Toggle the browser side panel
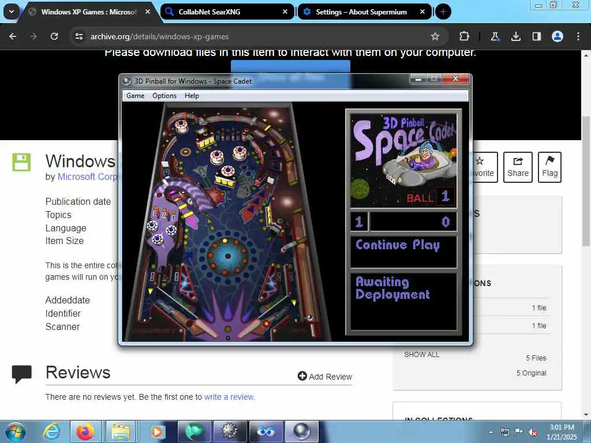591x443 pixels. 537,36
